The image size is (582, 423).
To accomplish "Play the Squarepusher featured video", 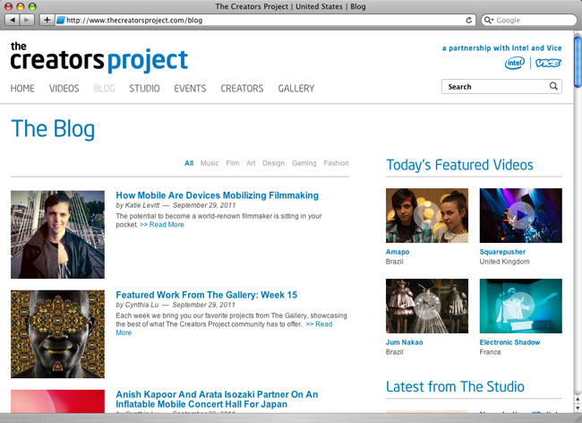I will point(521,215).
